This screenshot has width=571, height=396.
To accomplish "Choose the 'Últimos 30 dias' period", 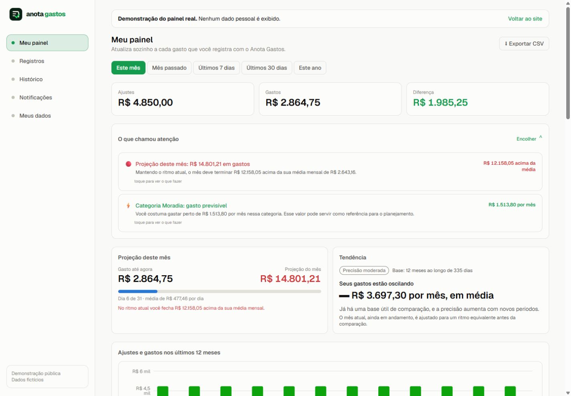I will point(266,68).
